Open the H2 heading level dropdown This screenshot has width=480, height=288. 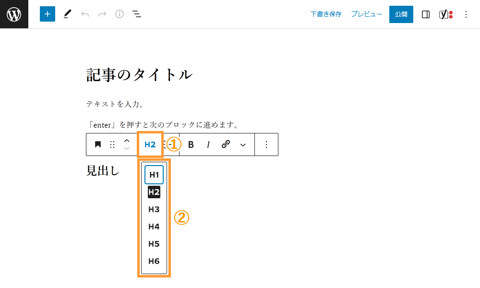pos(150,144)
